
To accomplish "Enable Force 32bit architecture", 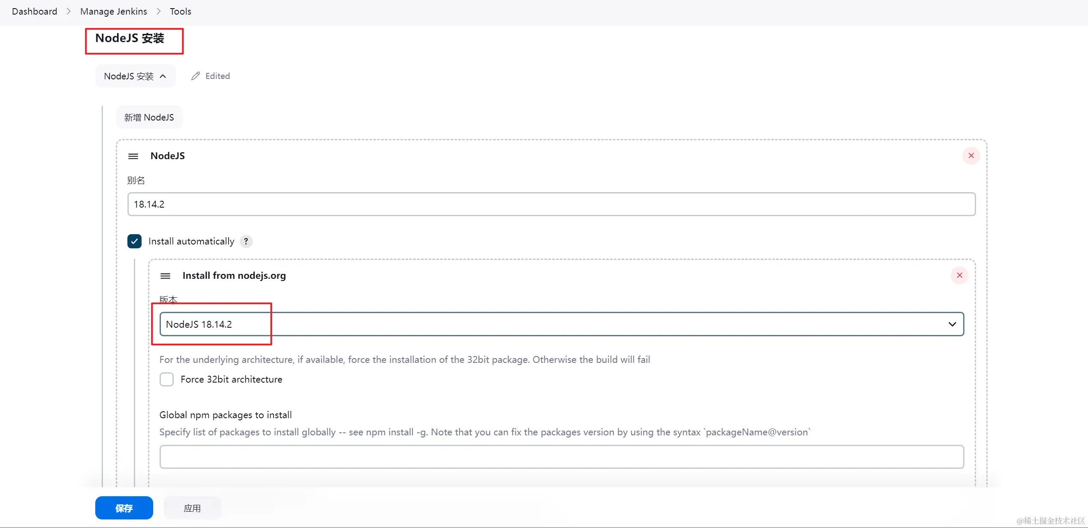I will tap(166, 380).
